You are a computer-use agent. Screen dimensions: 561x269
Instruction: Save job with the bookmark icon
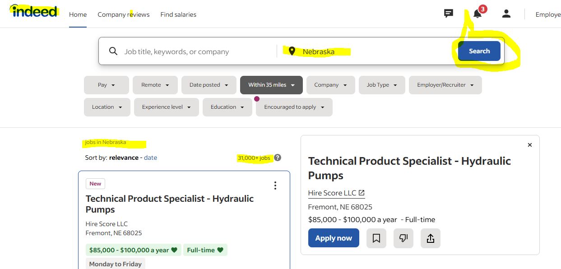[x=376, y=238]
